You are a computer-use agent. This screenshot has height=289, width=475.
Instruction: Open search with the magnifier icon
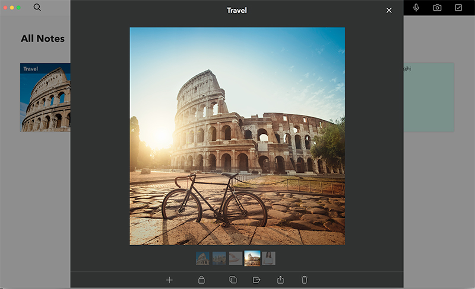click(x=37, y=7)
